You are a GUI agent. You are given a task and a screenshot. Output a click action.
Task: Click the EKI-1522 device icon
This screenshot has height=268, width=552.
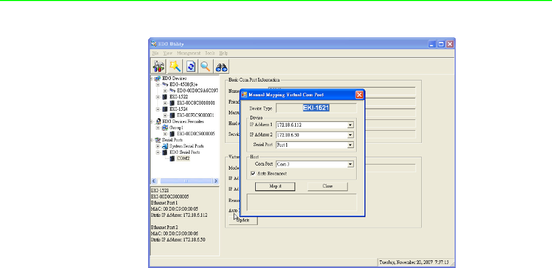[x=165, y=97]
